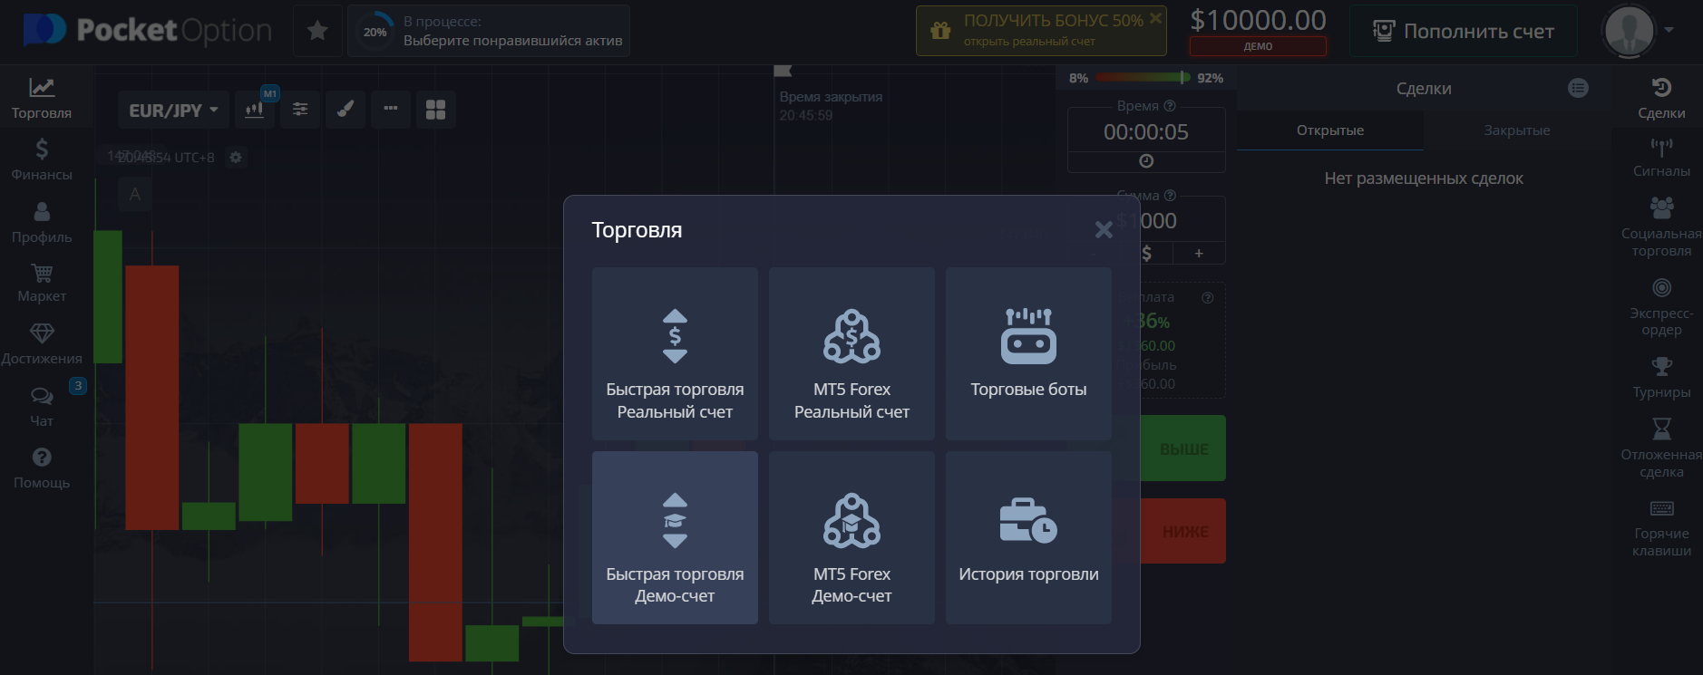Open Сигналы in right sidebar
Image resolution: width=1703 pixels, height=675 pixels.
[x=1661, y=158]
